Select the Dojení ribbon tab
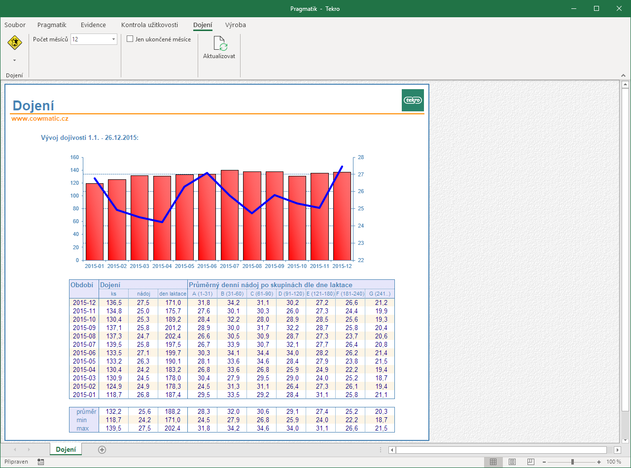Image resolution: width=631 pixels, height=468 pixels. (x=203, y=25)
